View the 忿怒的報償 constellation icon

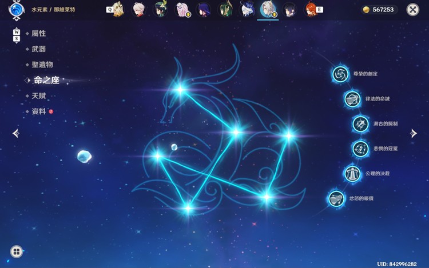pos(336,198)
